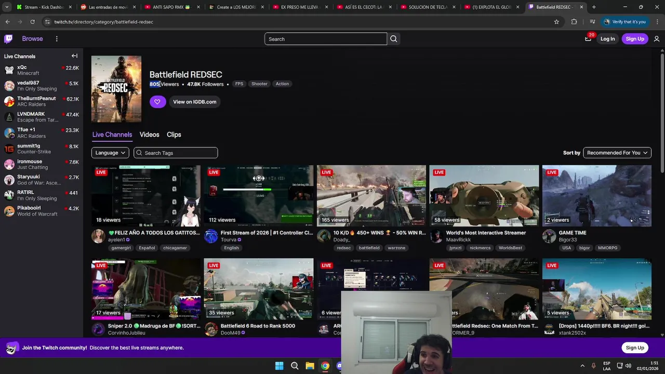
Task: Click the Search input field
Action: click(x=326, y=39)
